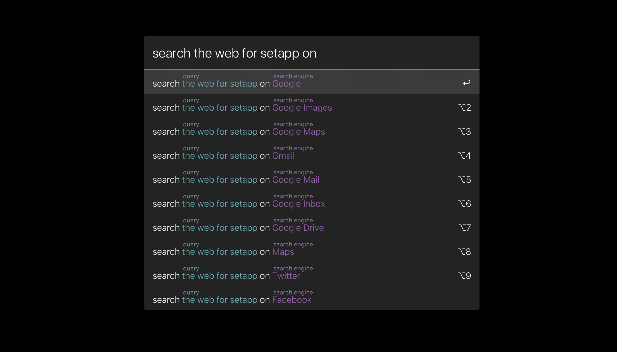
Task: Click the Option-9 shortcut beside Twitter
Action: click(464, 276)
